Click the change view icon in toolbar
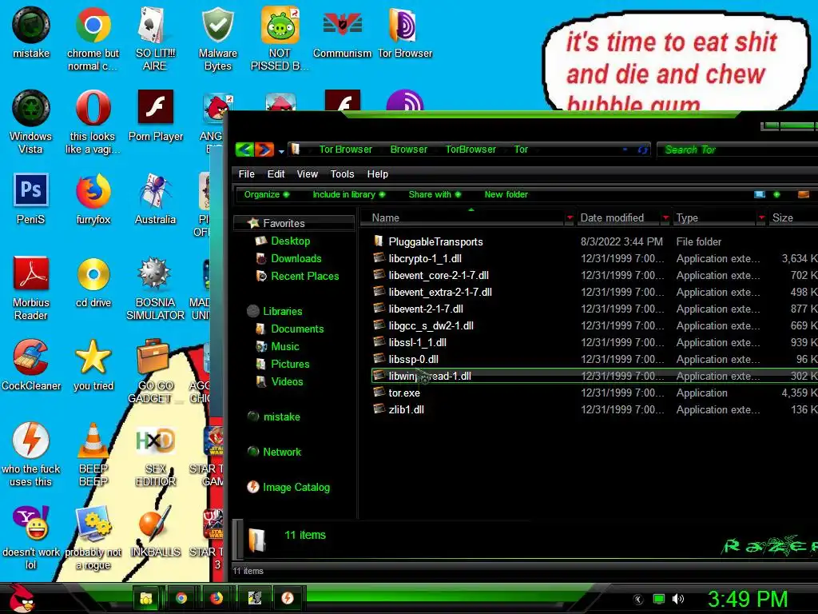This screenshot has width=818, height=614. click(x=760, y=195)
